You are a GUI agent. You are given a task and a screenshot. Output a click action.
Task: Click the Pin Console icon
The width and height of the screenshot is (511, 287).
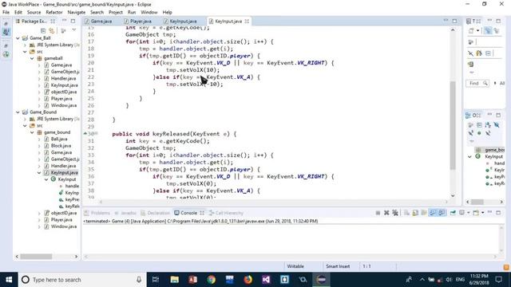point(453,213)
